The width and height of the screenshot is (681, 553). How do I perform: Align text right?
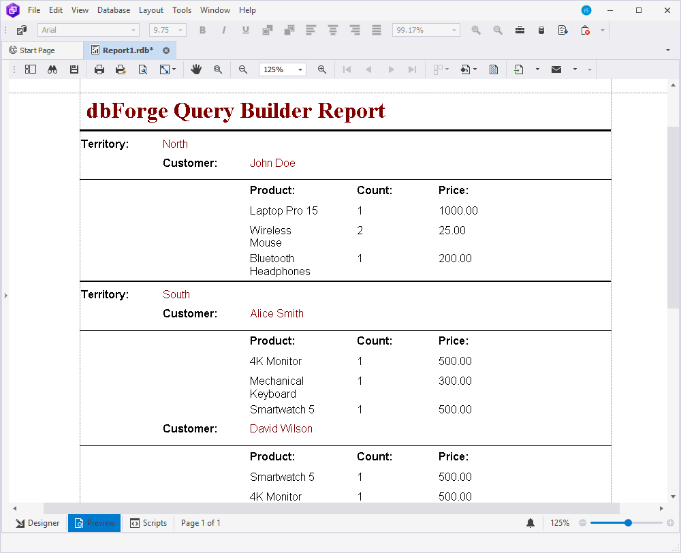click(x=355, y=30)
